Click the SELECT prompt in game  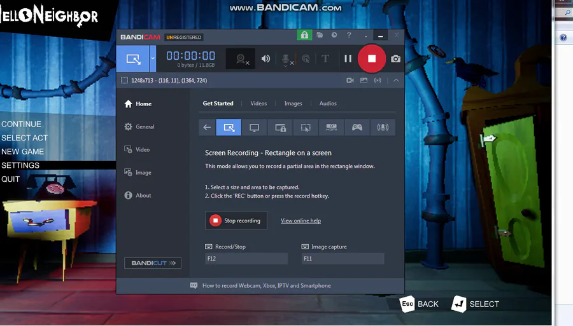(x=475, y=304)
